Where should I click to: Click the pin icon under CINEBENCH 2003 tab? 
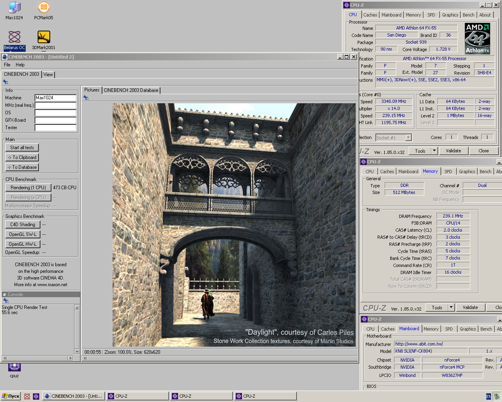pos(5,82)
